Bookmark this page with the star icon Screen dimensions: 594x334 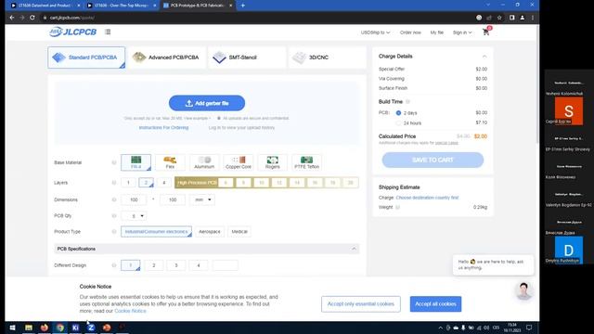pos(499,18)
